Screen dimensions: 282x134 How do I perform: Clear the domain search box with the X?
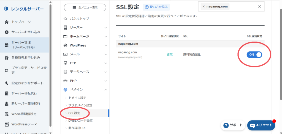pyautogui.click(x=259, y=7)
